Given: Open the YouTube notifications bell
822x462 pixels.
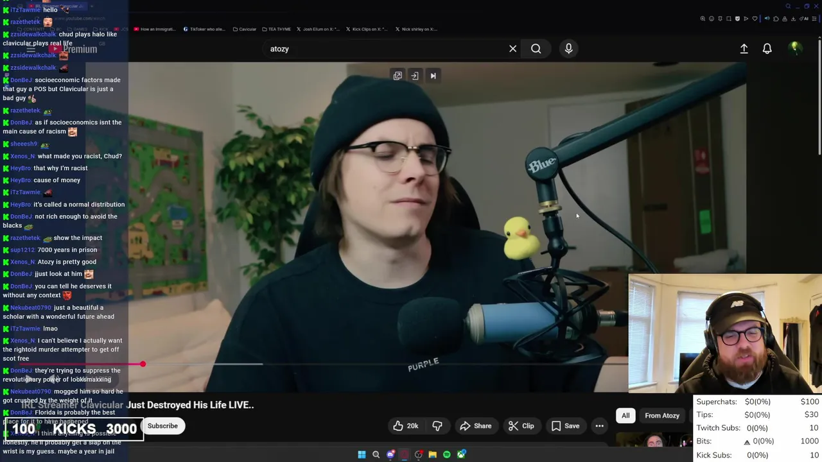Looking at the screenshot, I should tap(767, 49).
